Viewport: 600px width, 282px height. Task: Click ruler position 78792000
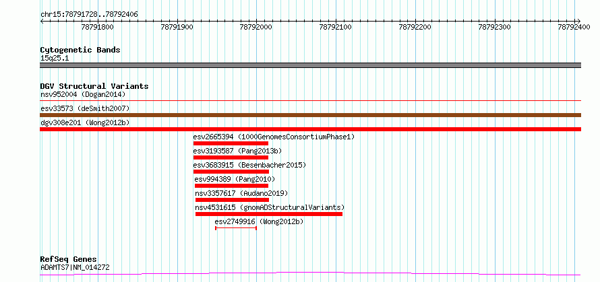(x=256, y=27)
